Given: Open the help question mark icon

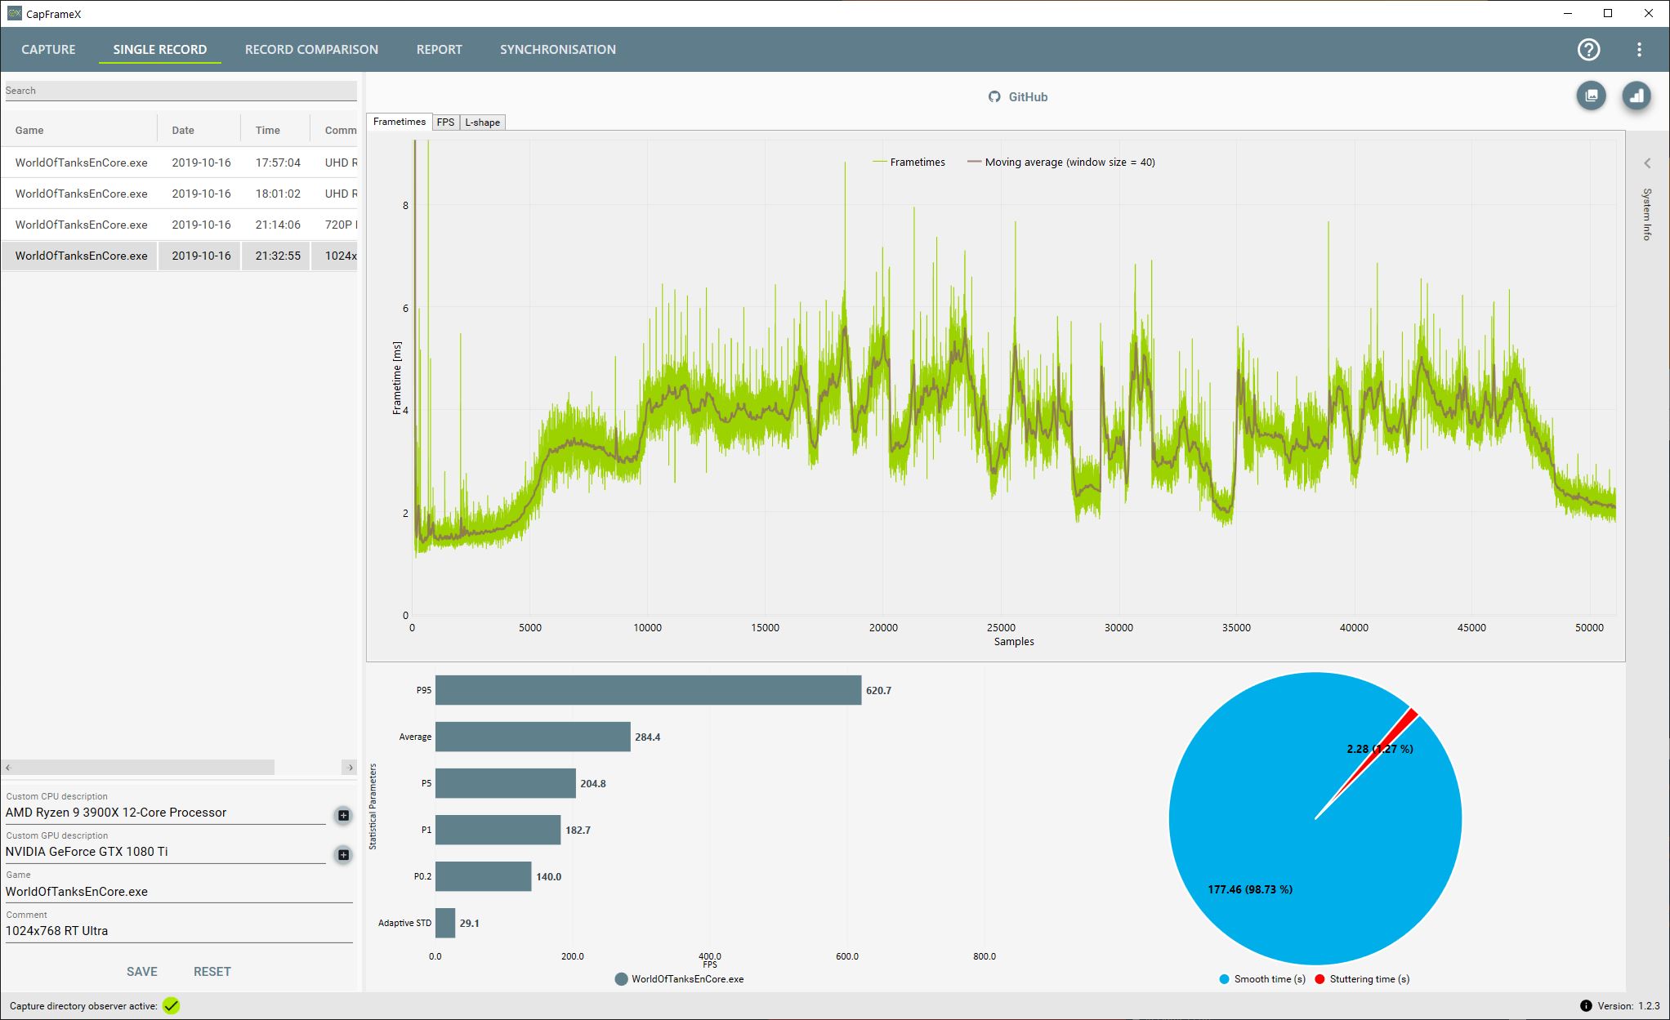Looking at the screenshot, I should [1588, 50].
